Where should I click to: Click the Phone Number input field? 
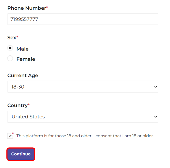pos(82,19)
